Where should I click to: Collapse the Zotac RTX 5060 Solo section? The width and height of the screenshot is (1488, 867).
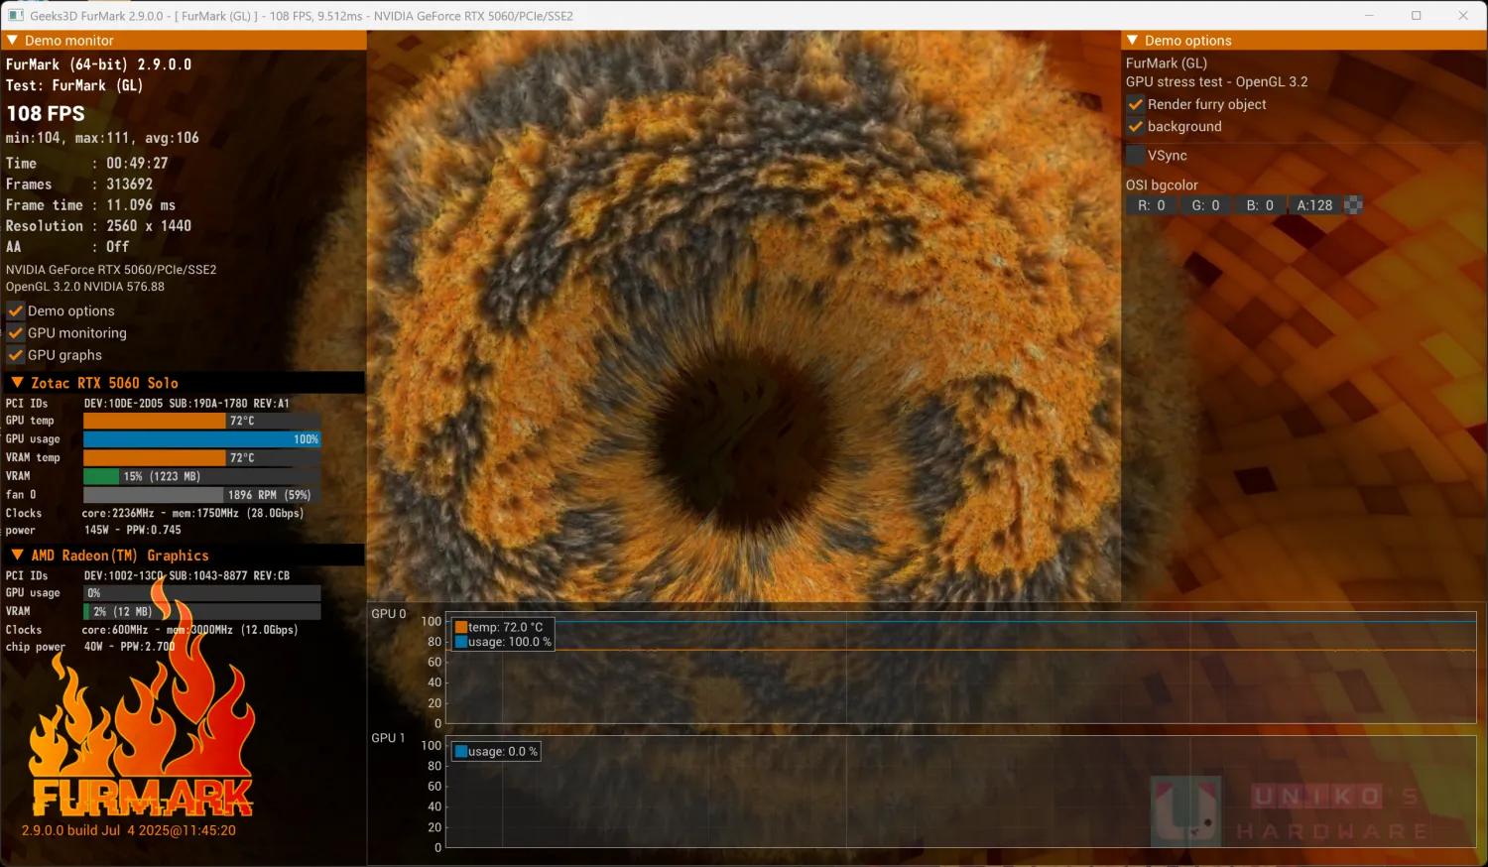point(17,382)
